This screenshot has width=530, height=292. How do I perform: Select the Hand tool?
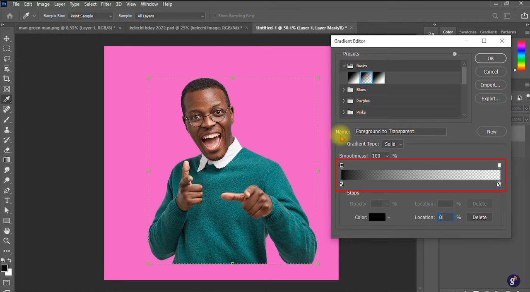click(7, 231)
